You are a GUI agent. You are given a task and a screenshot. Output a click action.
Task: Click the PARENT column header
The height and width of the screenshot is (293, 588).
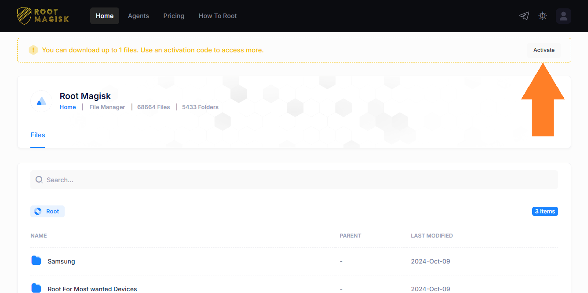(x=351, y=236)
